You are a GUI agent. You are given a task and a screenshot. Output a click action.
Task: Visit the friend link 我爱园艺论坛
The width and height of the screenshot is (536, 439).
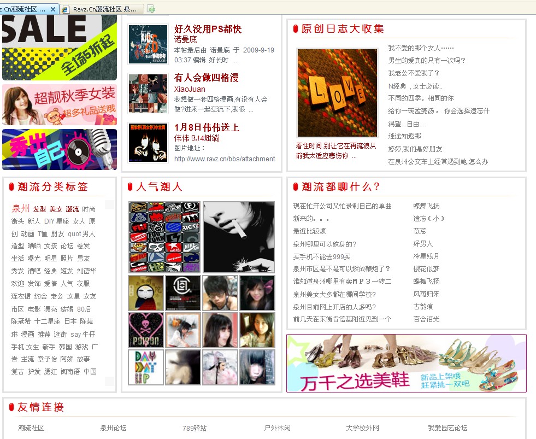(x=447, y=428)
